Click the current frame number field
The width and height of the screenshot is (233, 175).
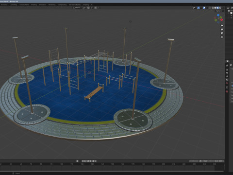[194, 161]
